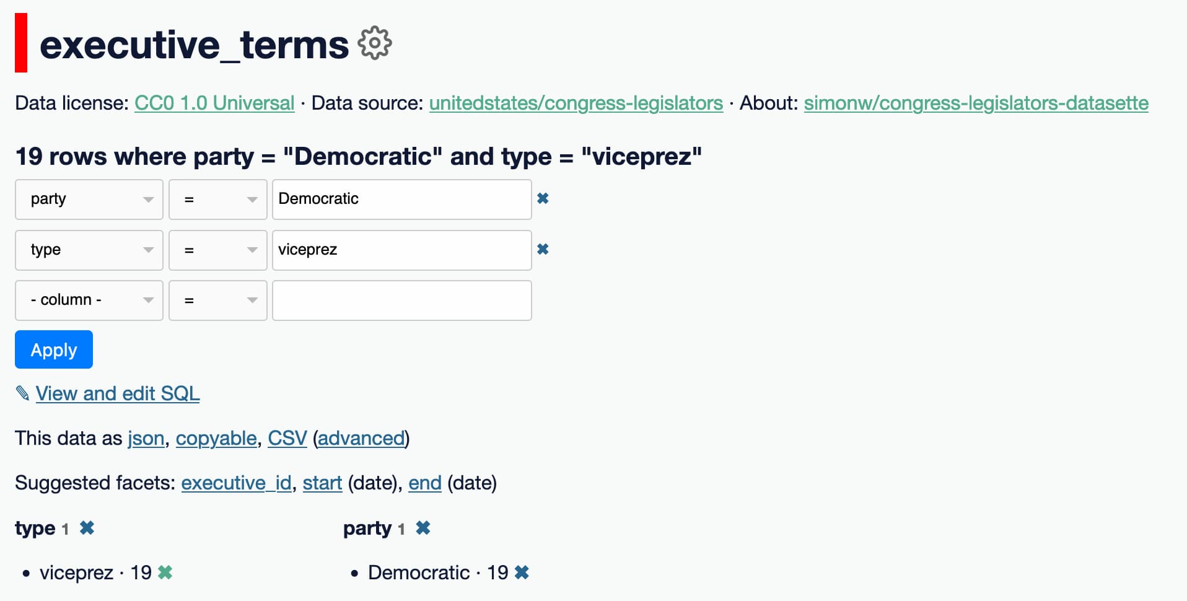
Task: Open the json export link
Action: (145, 438)
